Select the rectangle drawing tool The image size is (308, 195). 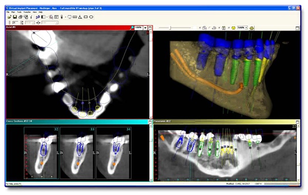tap(86, 17)
